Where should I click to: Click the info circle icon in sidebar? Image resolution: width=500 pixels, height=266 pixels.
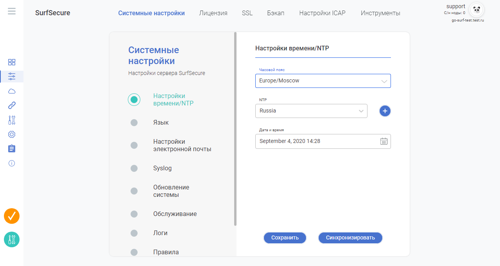point(12,163)
